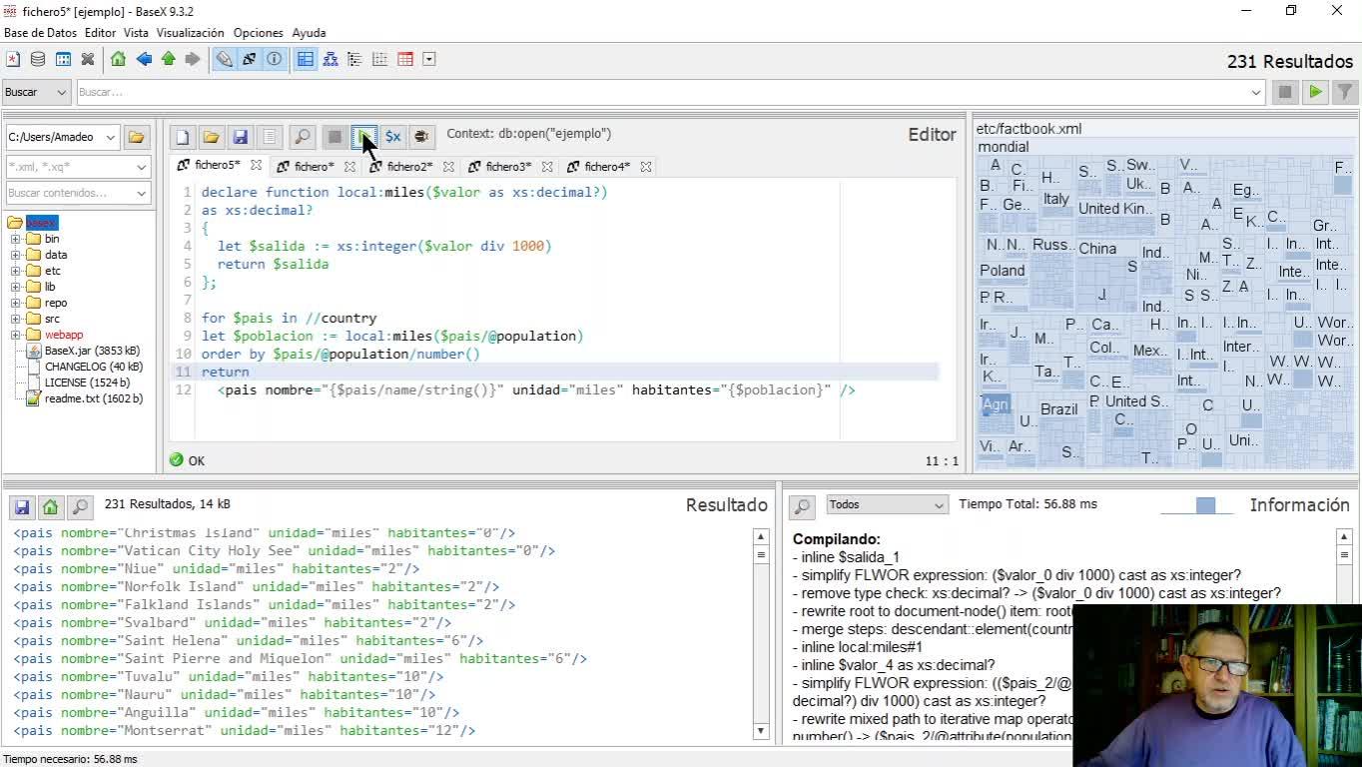Click the debug bug icon in editor
This screenshot has height=767, width=1362.
[421, 137]
